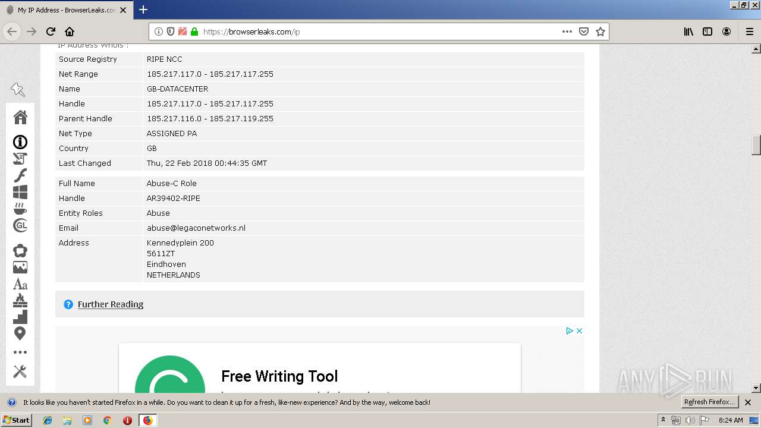The image size is (761, 428).
Task: Open the Firefox hamburger menu
Action: pyautogui.click(x=749, y=32)
